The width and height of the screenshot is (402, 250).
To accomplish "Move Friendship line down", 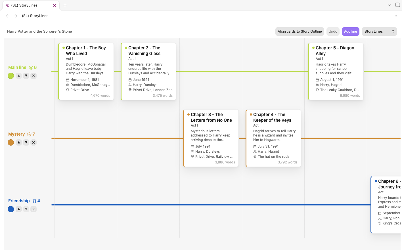I will [x=26, y=209].
